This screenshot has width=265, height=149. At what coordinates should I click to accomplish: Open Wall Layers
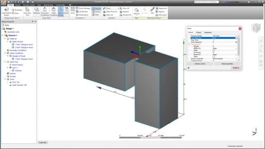(x=161, y=15)
